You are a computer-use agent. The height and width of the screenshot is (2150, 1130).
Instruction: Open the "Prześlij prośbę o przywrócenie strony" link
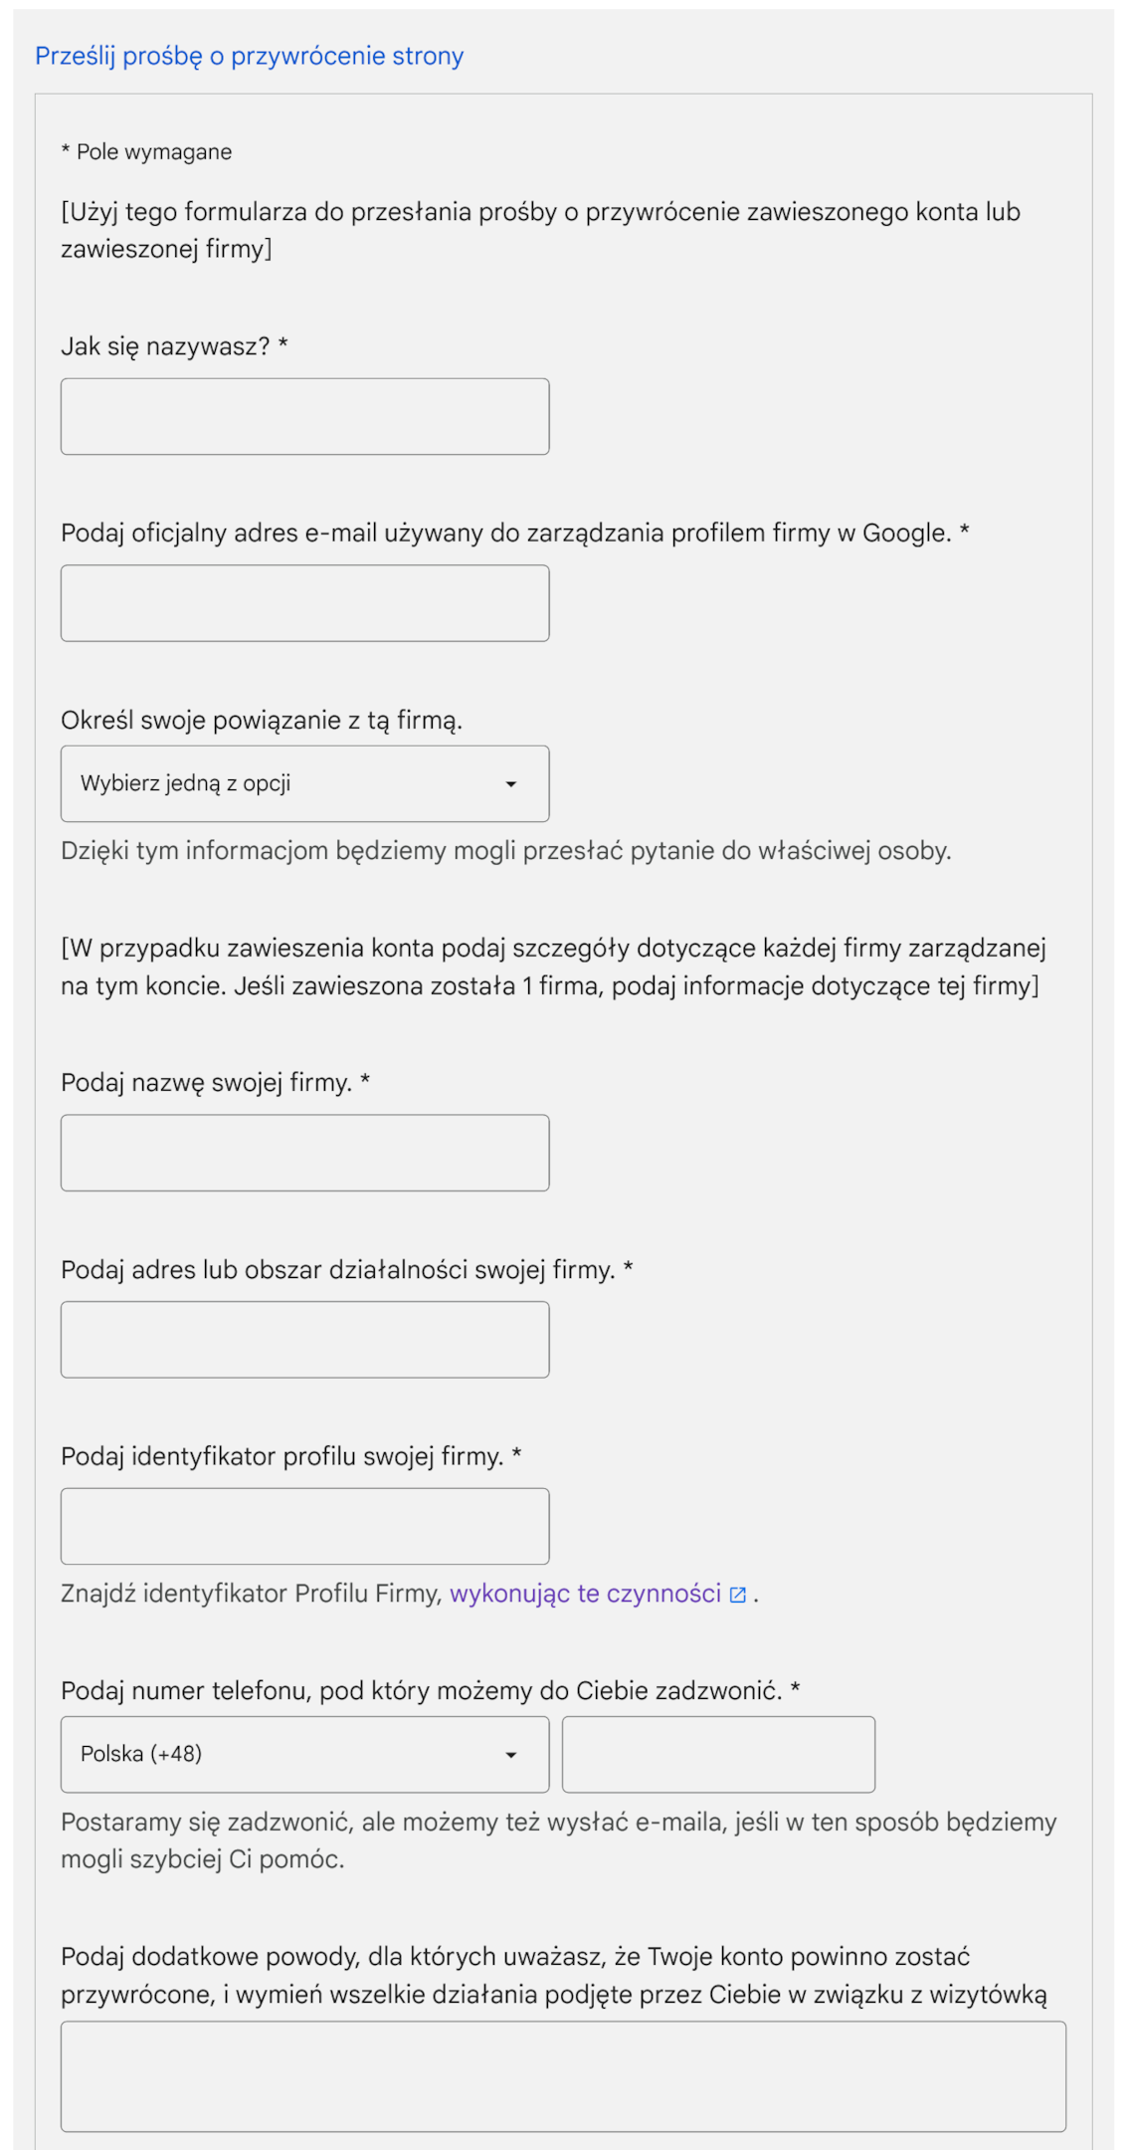[247, 57]
